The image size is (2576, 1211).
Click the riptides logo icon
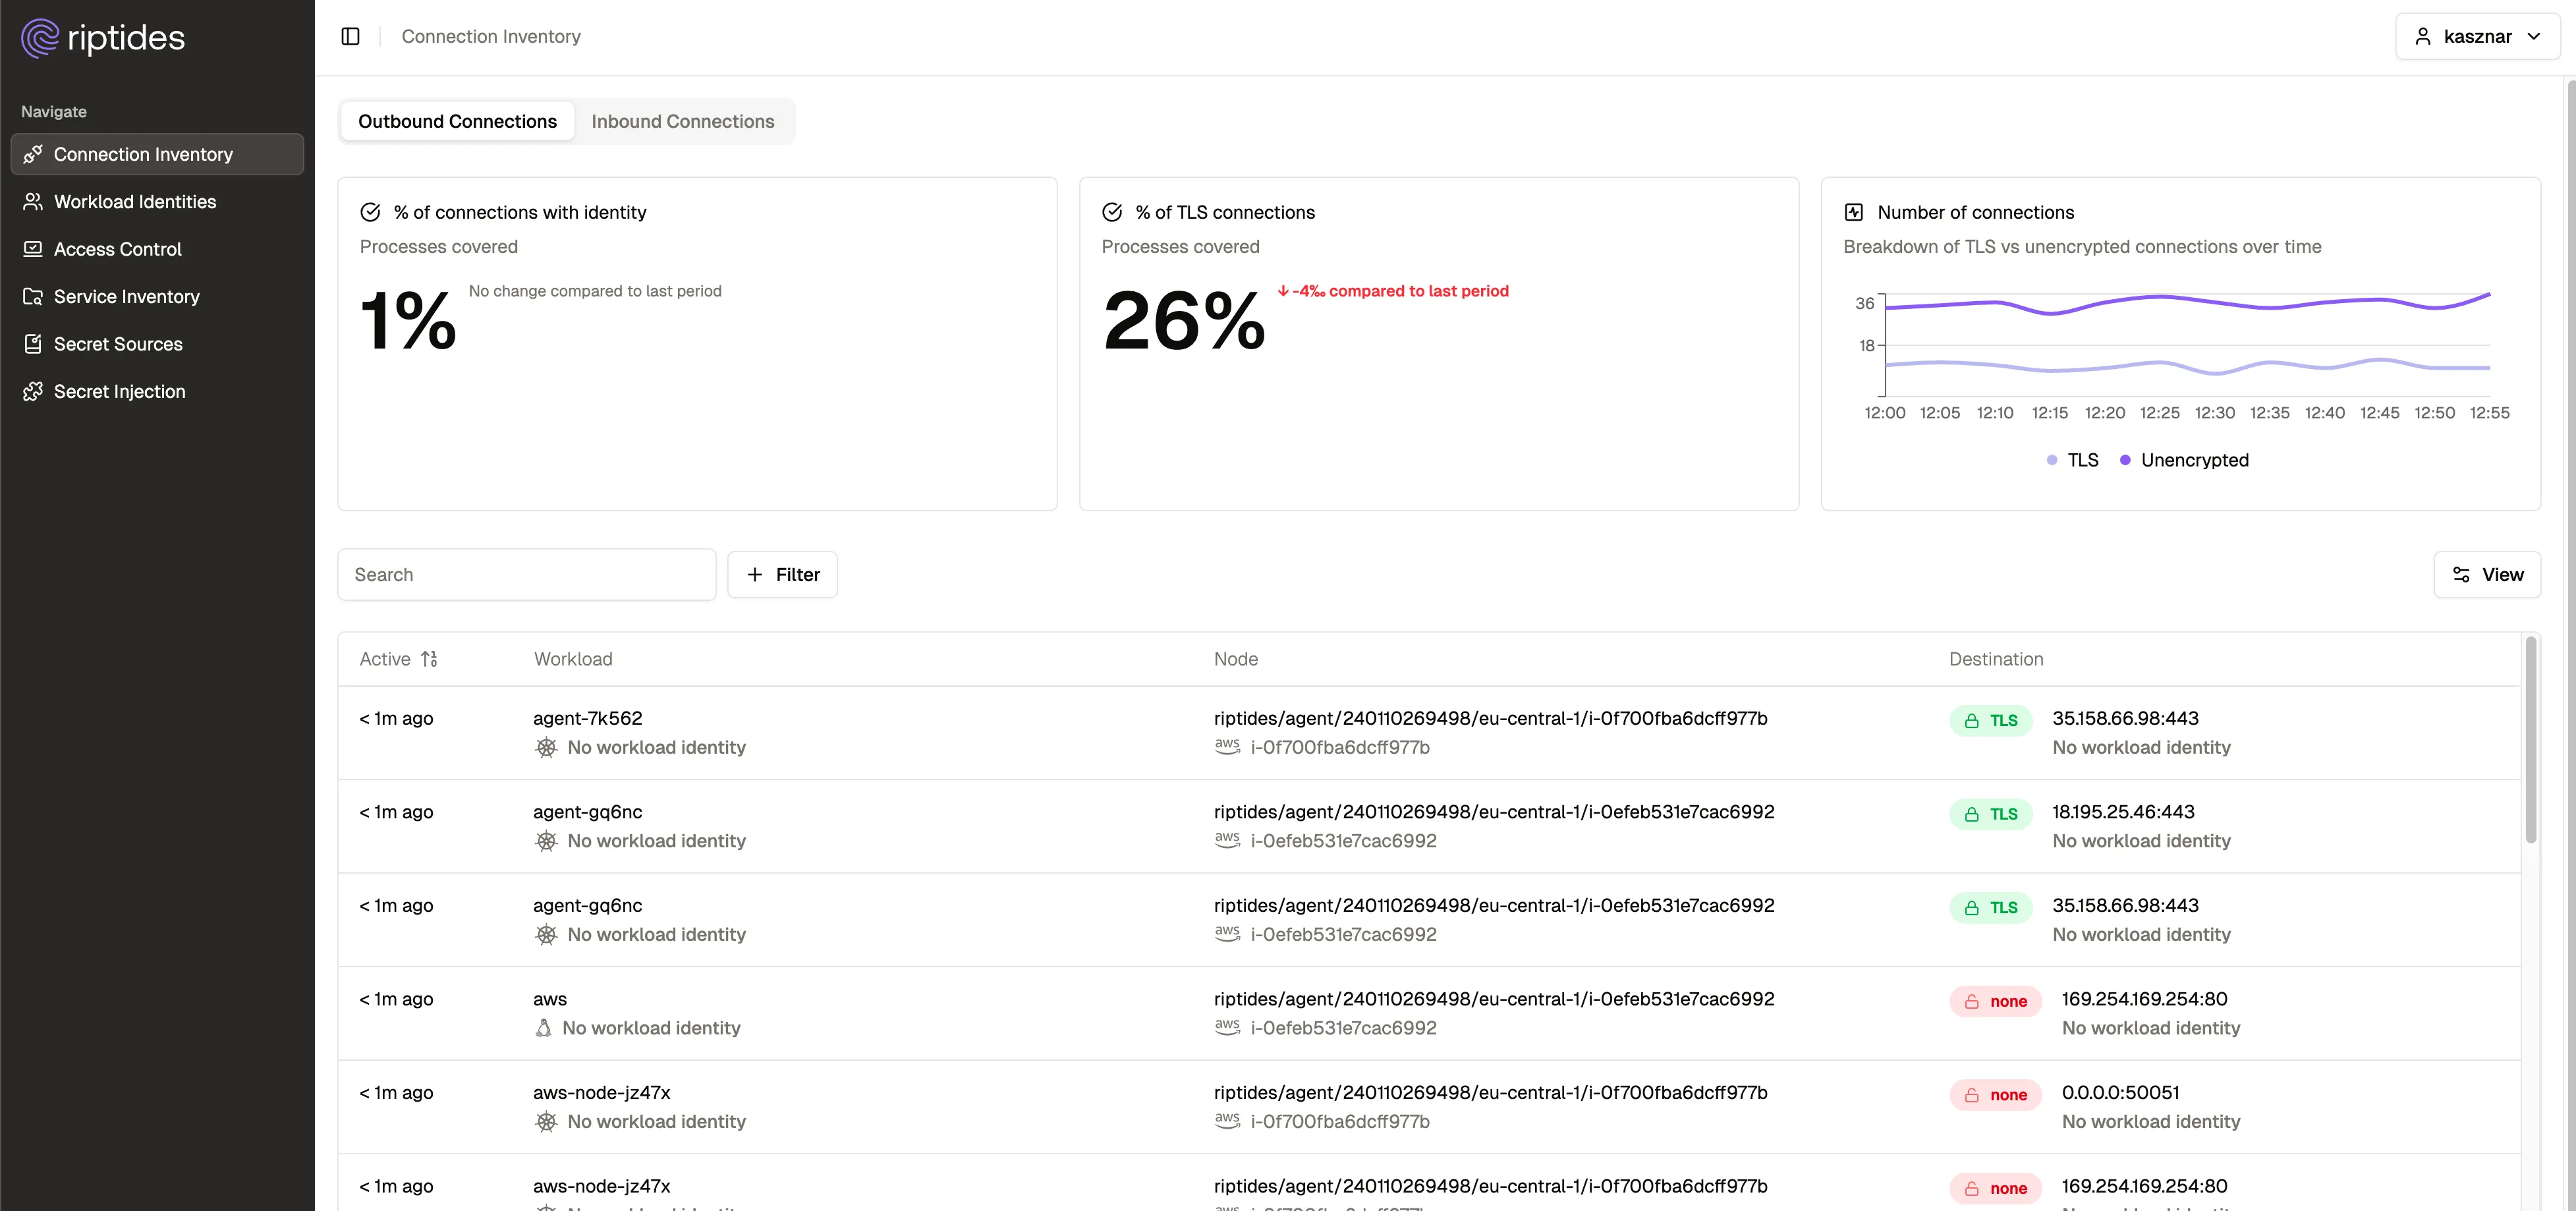[x=40, y=38]
